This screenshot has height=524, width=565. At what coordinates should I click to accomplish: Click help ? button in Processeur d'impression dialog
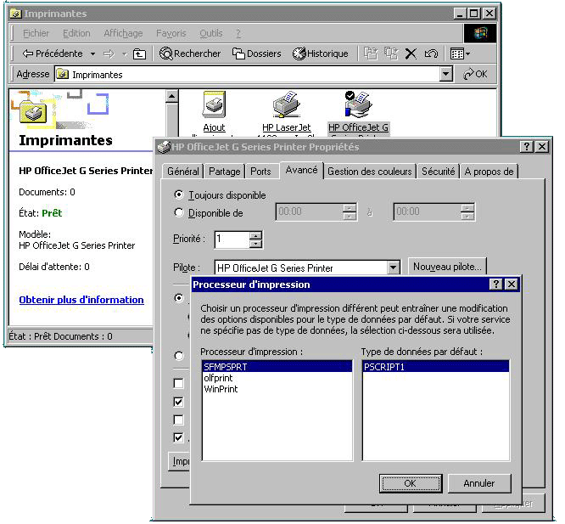coord(495,285)
